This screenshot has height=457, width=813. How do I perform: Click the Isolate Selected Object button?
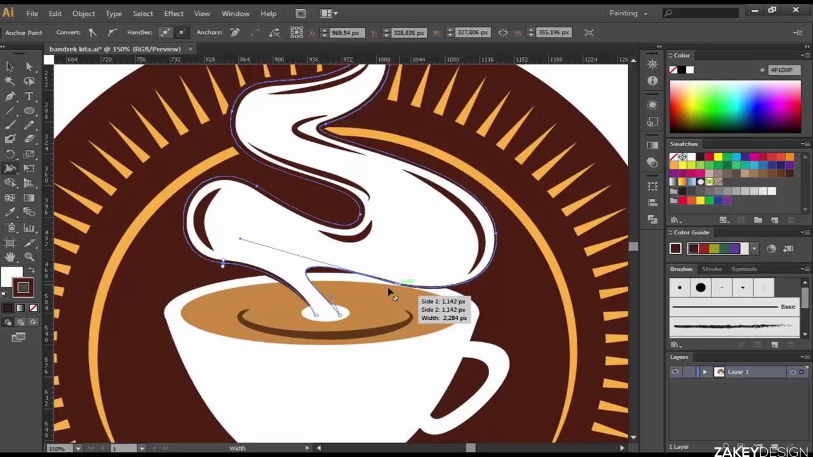pos(589,32)
